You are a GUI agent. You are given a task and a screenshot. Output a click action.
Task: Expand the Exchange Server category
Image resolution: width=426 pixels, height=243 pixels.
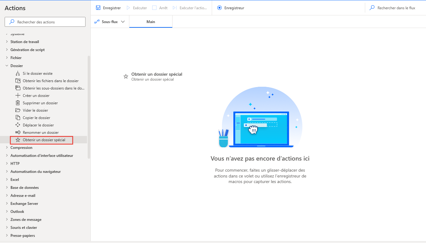coord(7,204)
